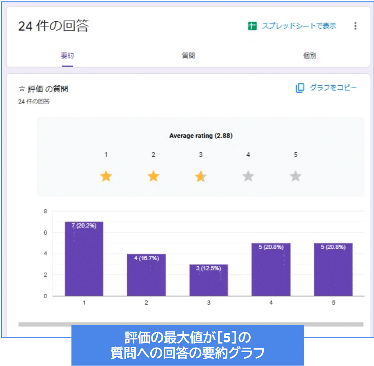Click the bar labeled 7 (29.2%)
The width and height of the screenshot is (374, 366).
[84, 257]
